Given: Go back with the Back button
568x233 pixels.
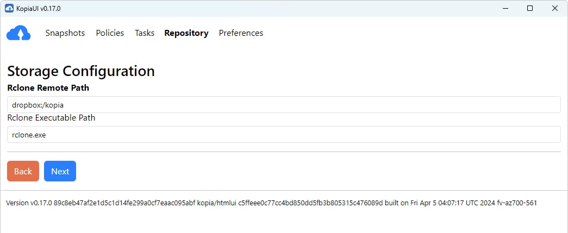Looking at the screenshot, I should [x=23, y=171].
